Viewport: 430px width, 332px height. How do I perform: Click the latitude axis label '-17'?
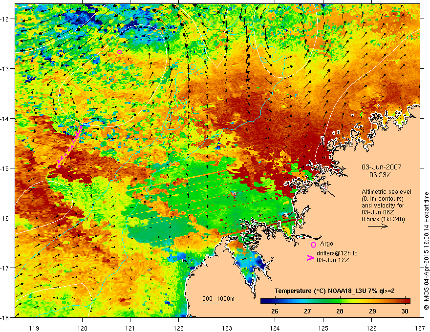(x=5, y=268)
